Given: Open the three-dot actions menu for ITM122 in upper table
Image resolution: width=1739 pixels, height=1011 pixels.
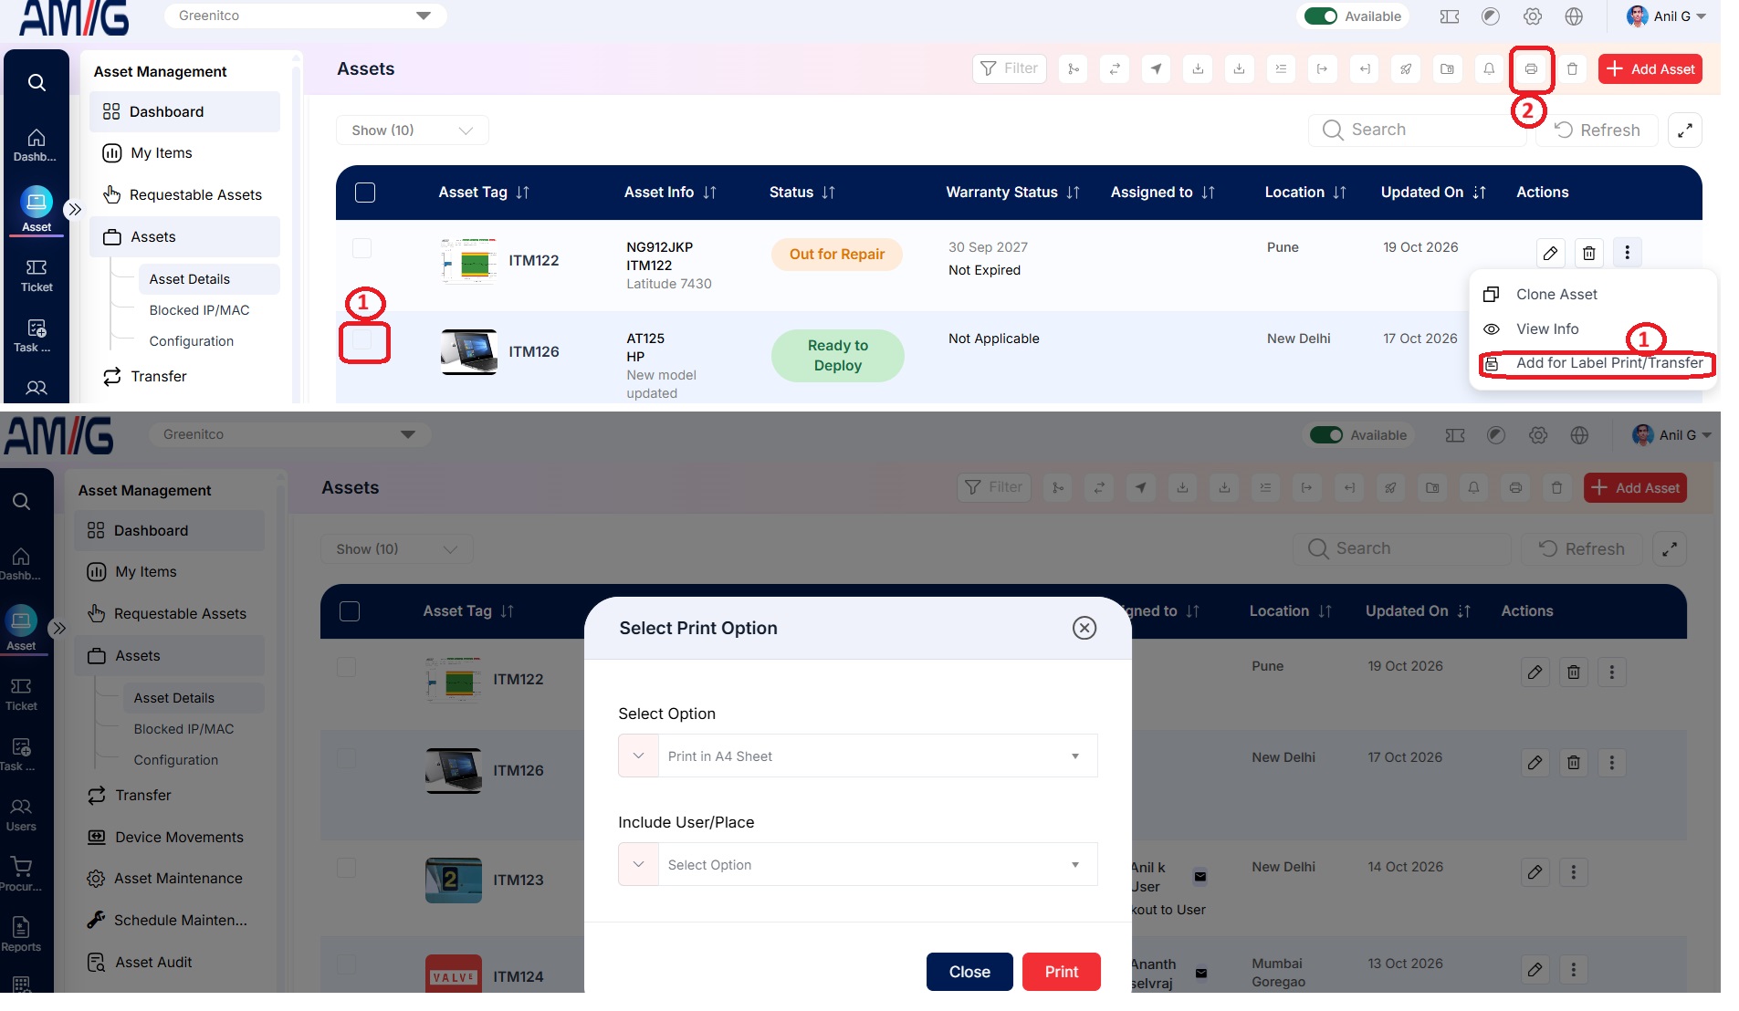Looking at the screenshot, I should [x=1627, y=253].
